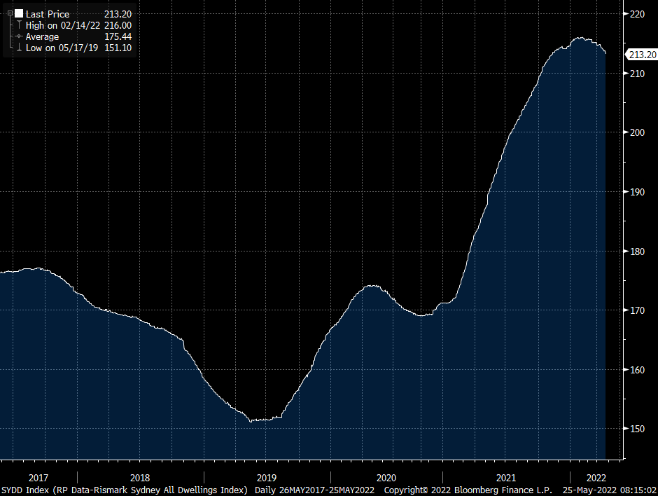
Task: Click the white Last Price color swatch
Action: pyautogui.click(x=19, y=13)
